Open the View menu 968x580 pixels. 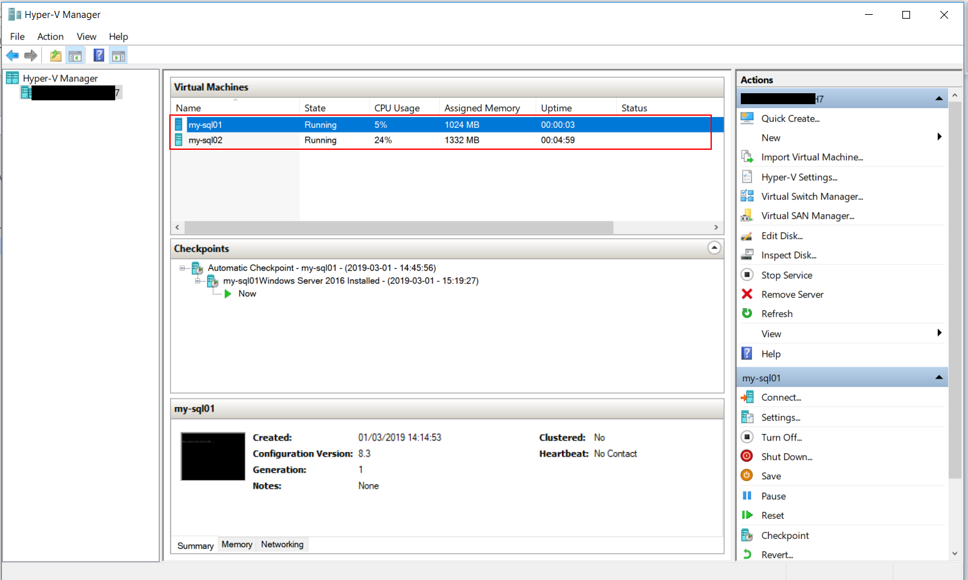(x=86, y=37)
